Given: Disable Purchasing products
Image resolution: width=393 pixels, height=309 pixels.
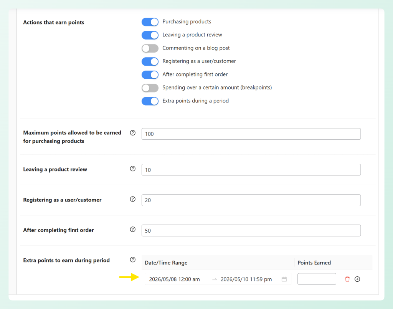Looking at the screenshot, I should 150,22.
